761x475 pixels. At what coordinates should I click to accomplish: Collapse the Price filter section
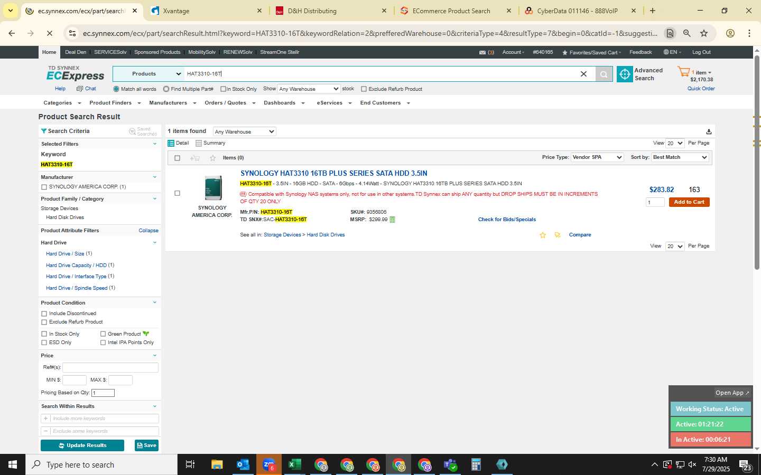[x=155, y=356]
